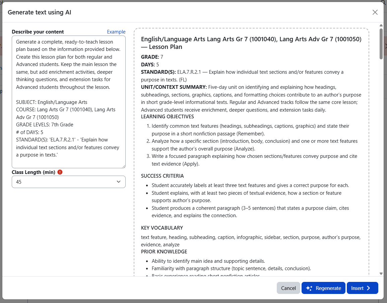
Task: Click the scrollbar down arrow in the preview
Action: [381, 274]
